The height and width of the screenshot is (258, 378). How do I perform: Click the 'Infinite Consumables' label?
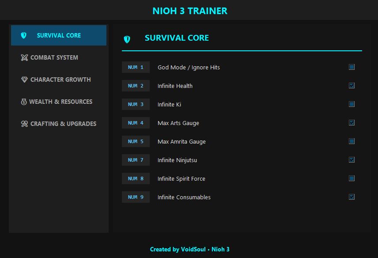tap(184, 197)
